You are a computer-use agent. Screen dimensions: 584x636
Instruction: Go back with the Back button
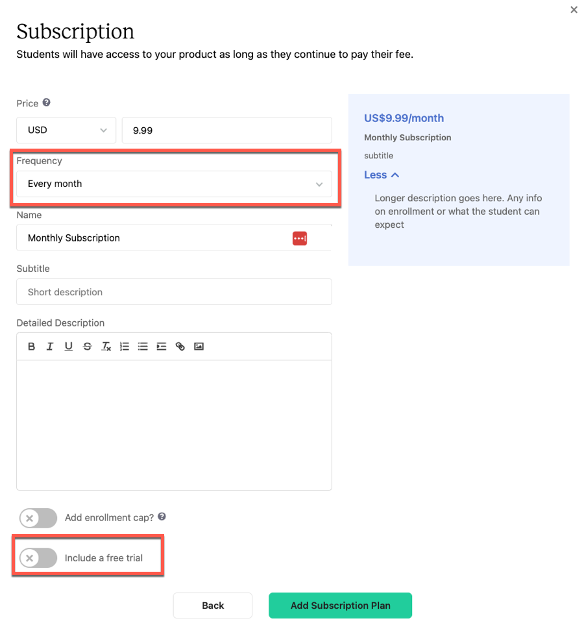point(213,605)
